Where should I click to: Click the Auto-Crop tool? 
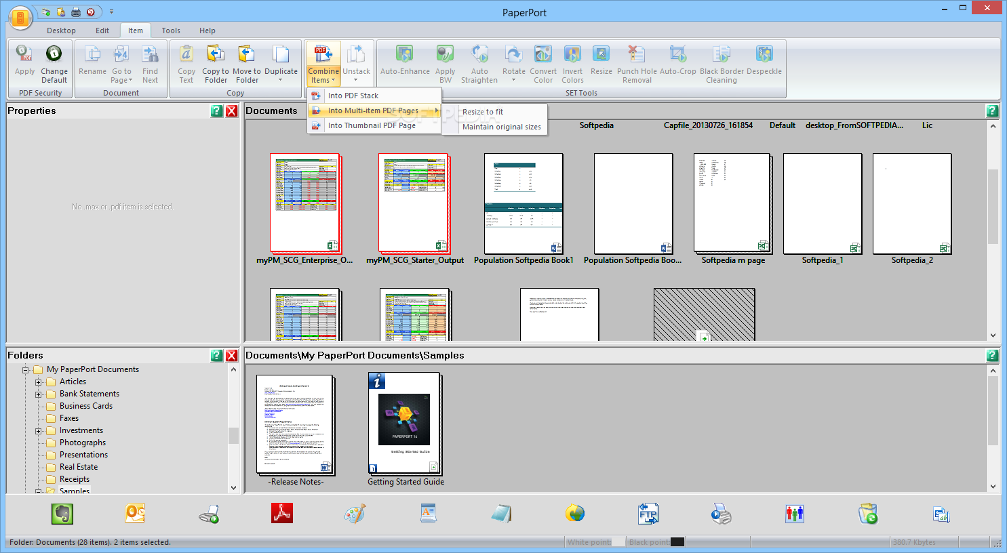(677, 60)
